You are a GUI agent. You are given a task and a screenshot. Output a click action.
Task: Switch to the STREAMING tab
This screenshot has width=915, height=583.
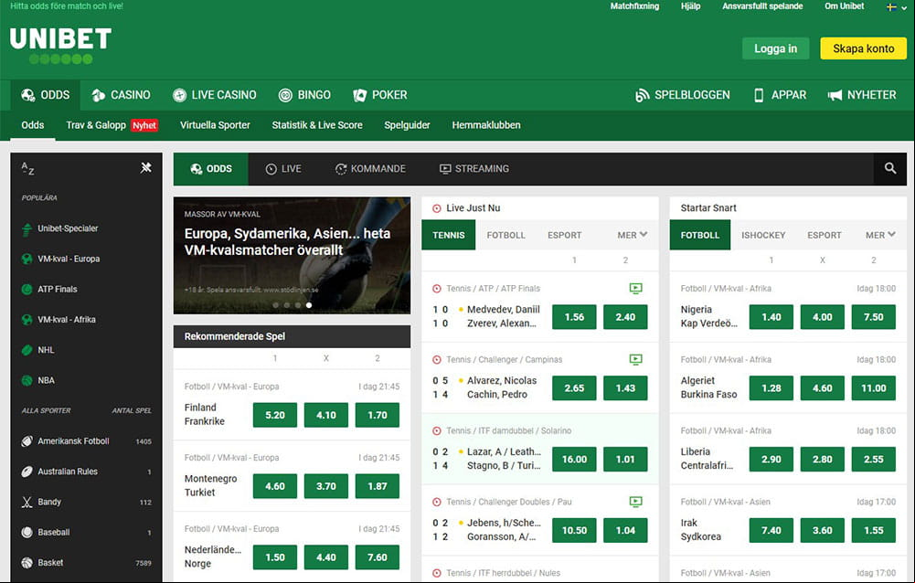coord(473,169)
